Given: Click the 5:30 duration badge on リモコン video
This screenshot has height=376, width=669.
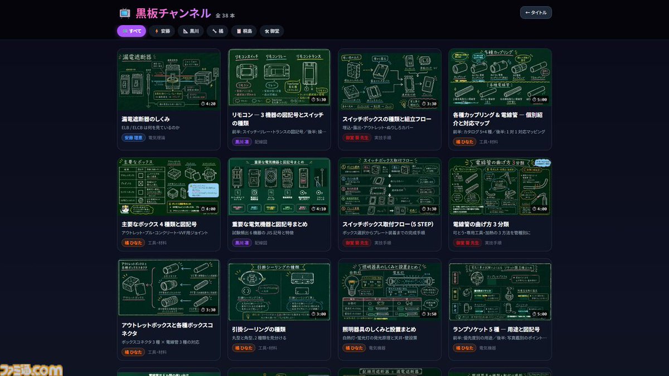Looking at the screenshot, I should click(x=319, y=100).
